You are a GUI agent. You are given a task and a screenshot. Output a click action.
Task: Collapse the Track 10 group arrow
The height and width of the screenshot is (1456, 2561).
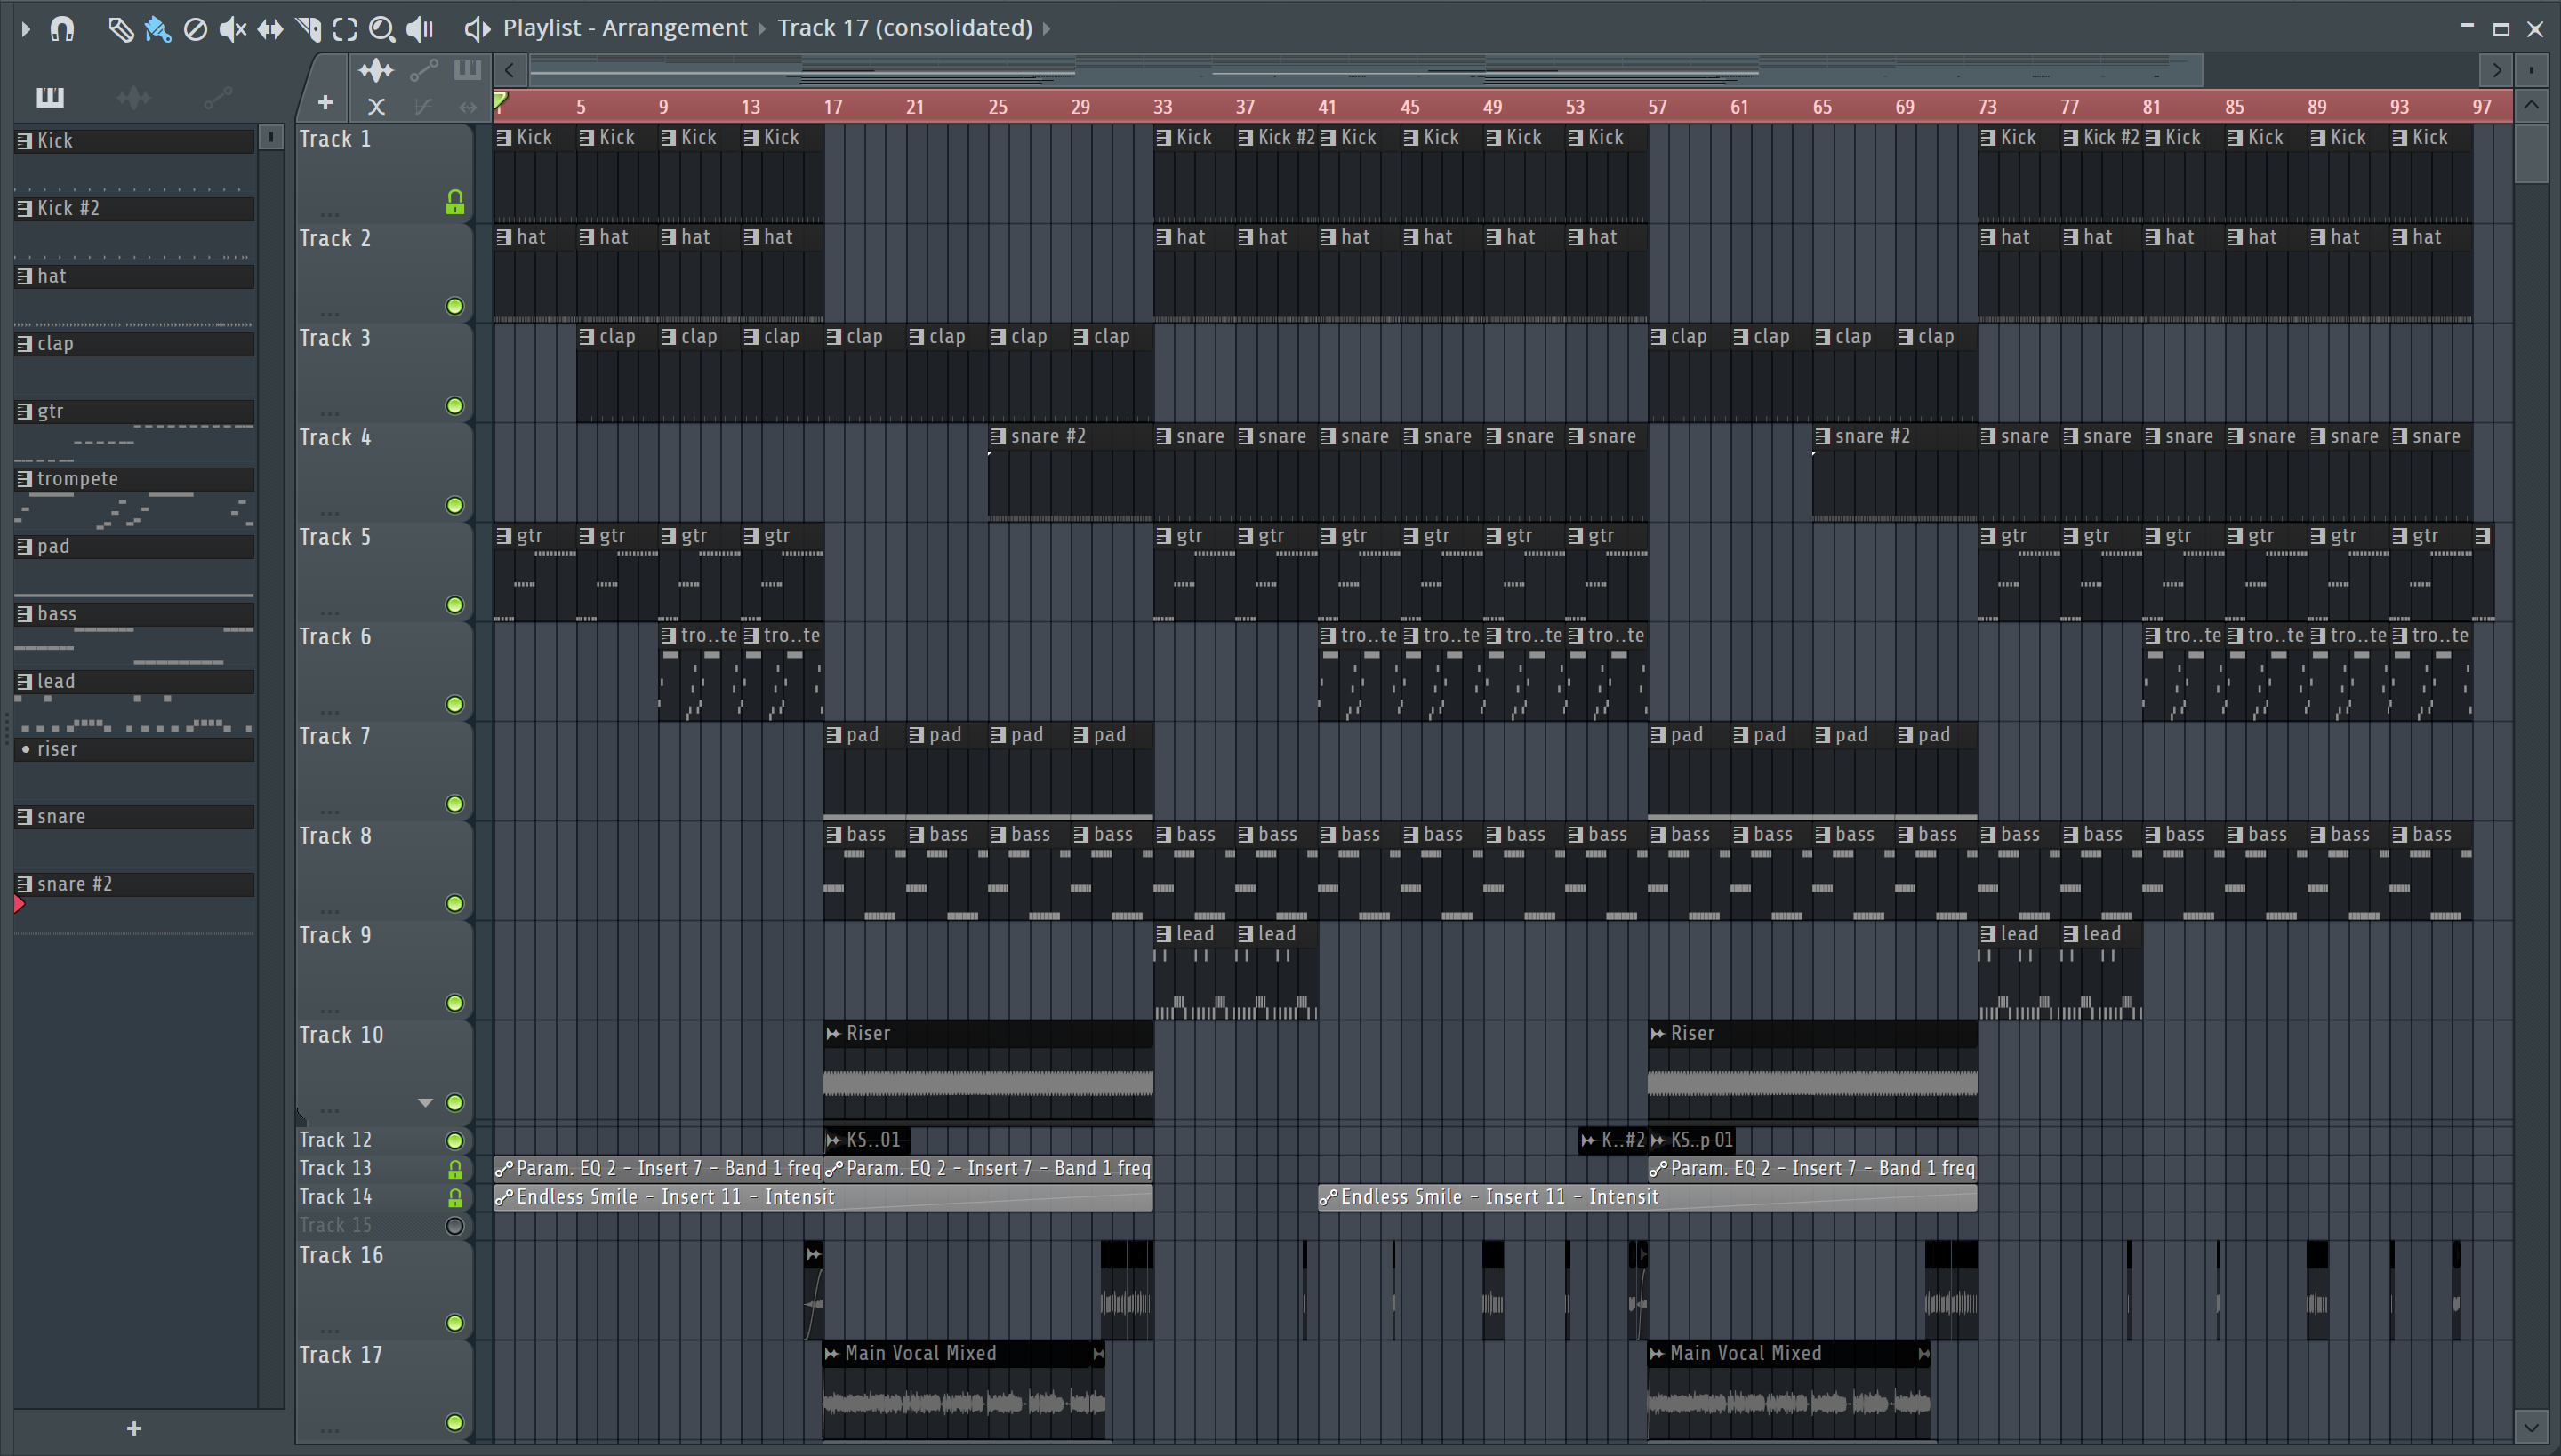[425, 1103]
